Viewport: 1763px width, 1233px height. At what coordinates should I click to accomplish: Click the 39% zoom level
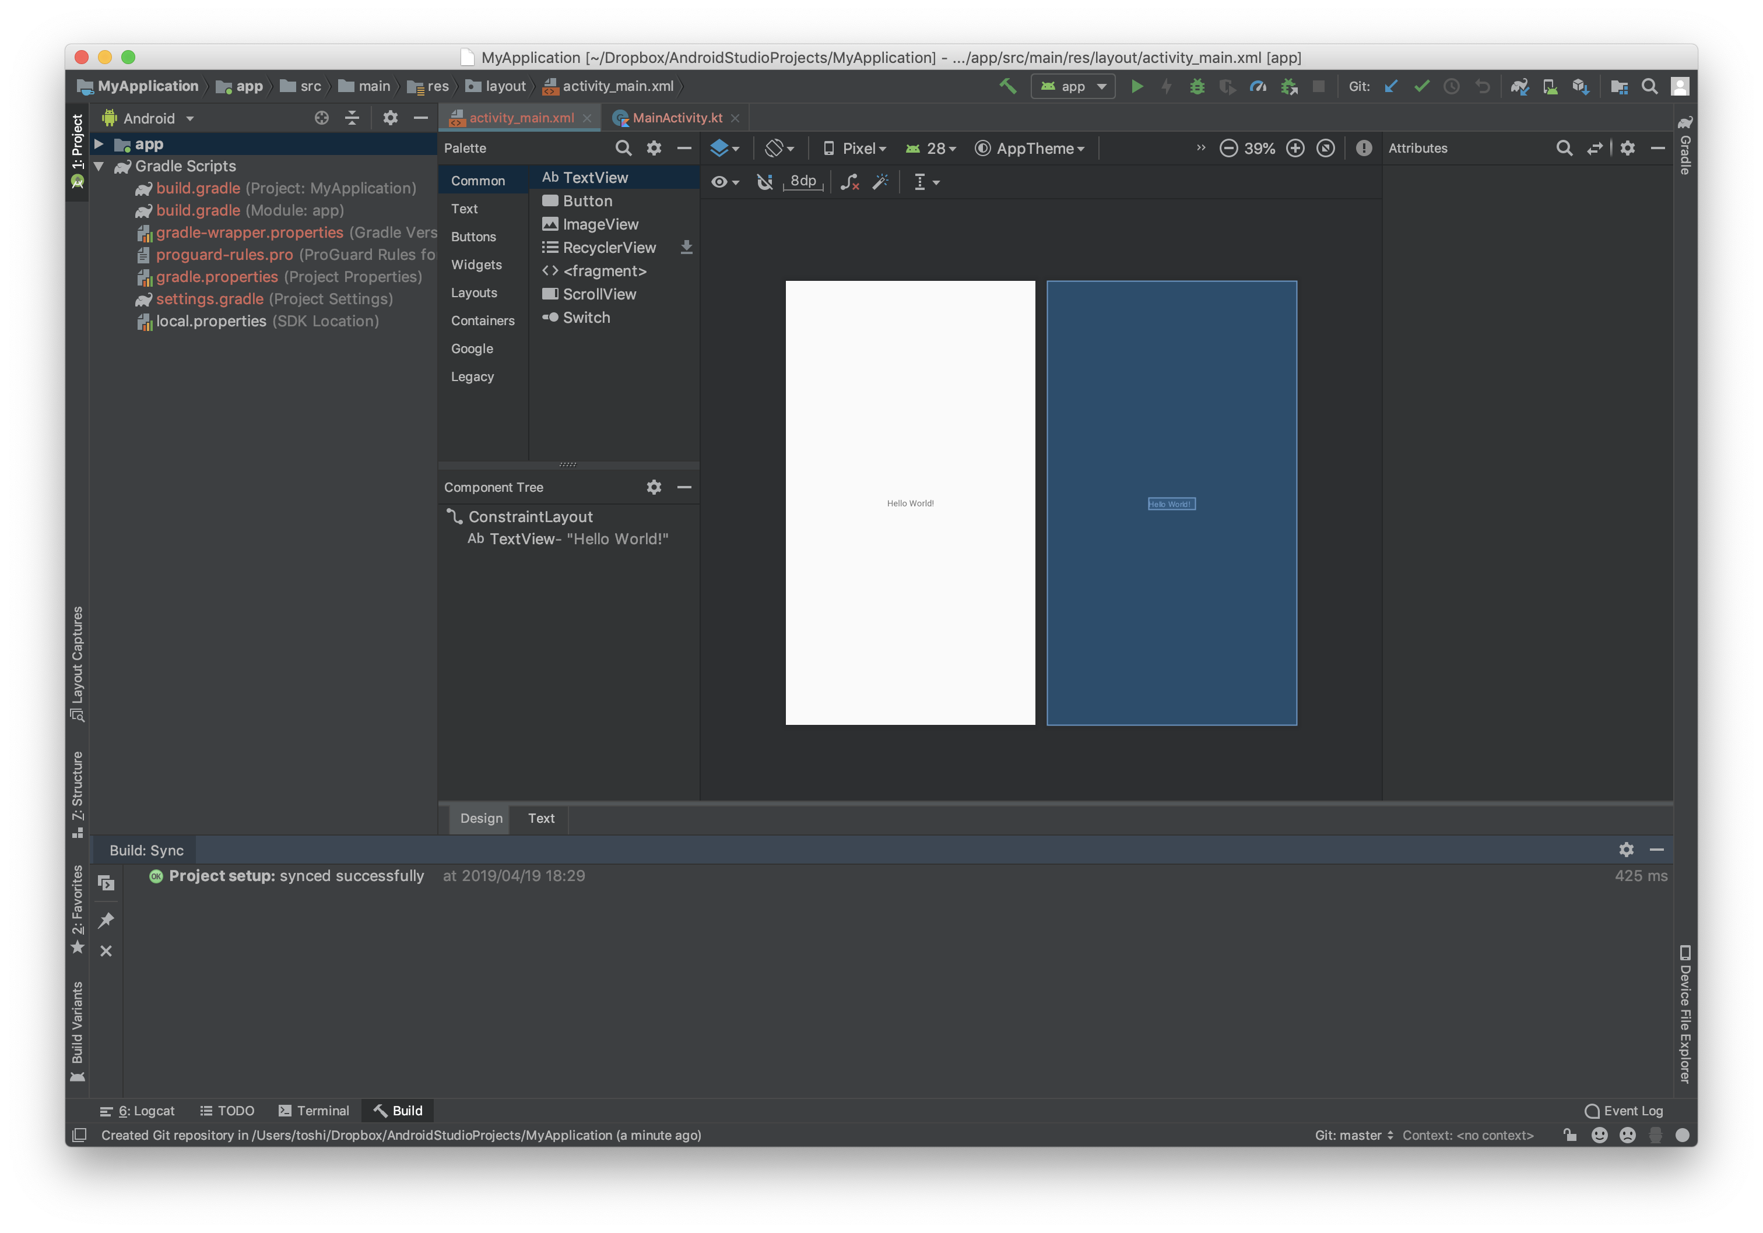(x=1259, y=148)
